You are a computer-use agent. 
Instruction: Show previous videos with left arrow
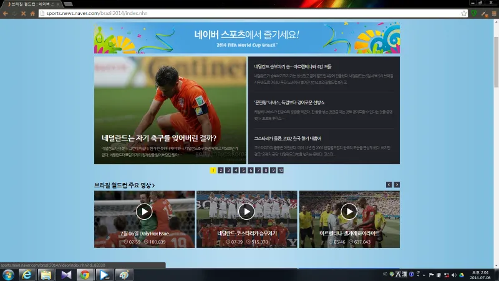[389, 185]
